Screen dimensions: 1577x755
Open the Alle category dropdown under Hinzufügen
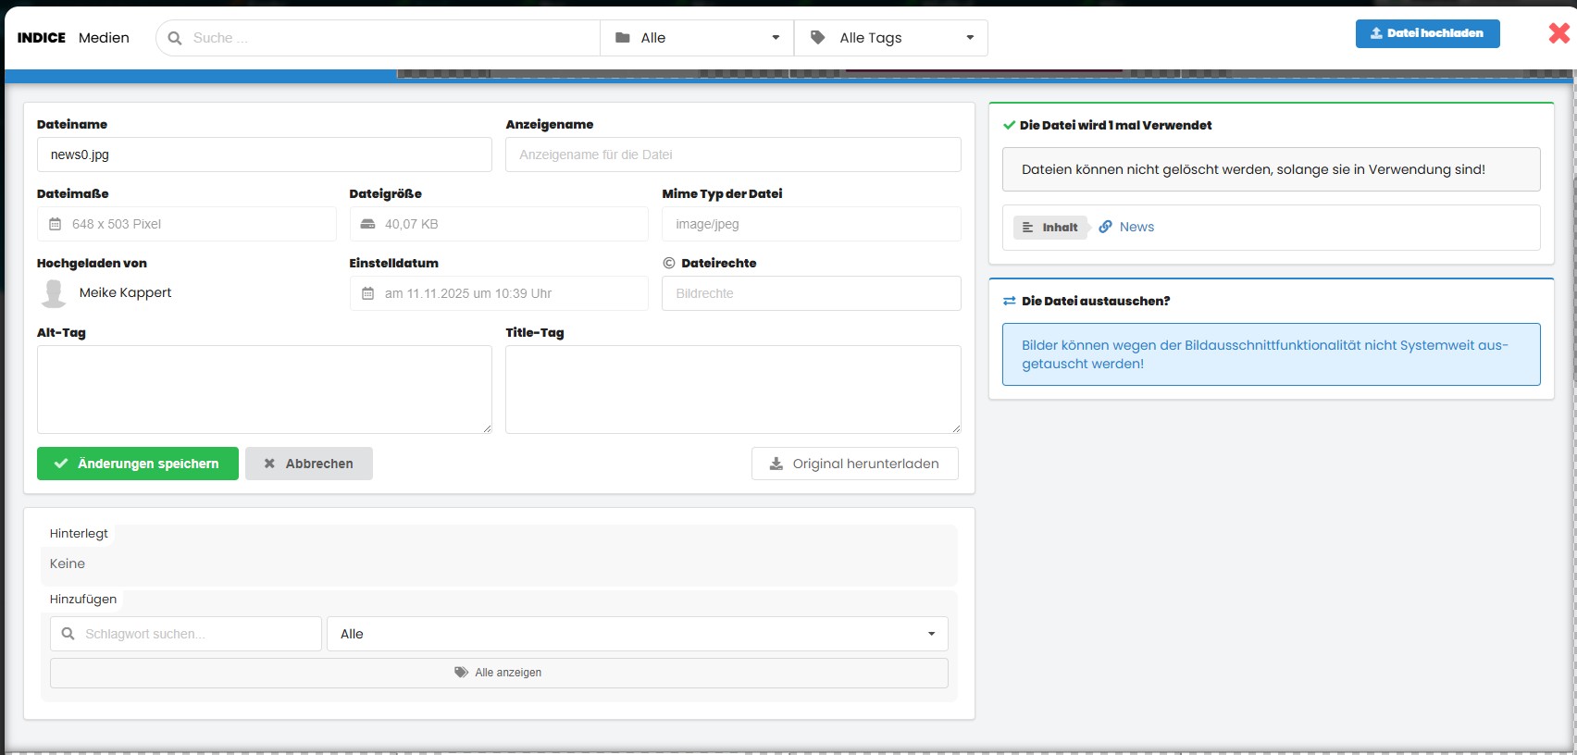pyautogui.click(x=637, y=634)
